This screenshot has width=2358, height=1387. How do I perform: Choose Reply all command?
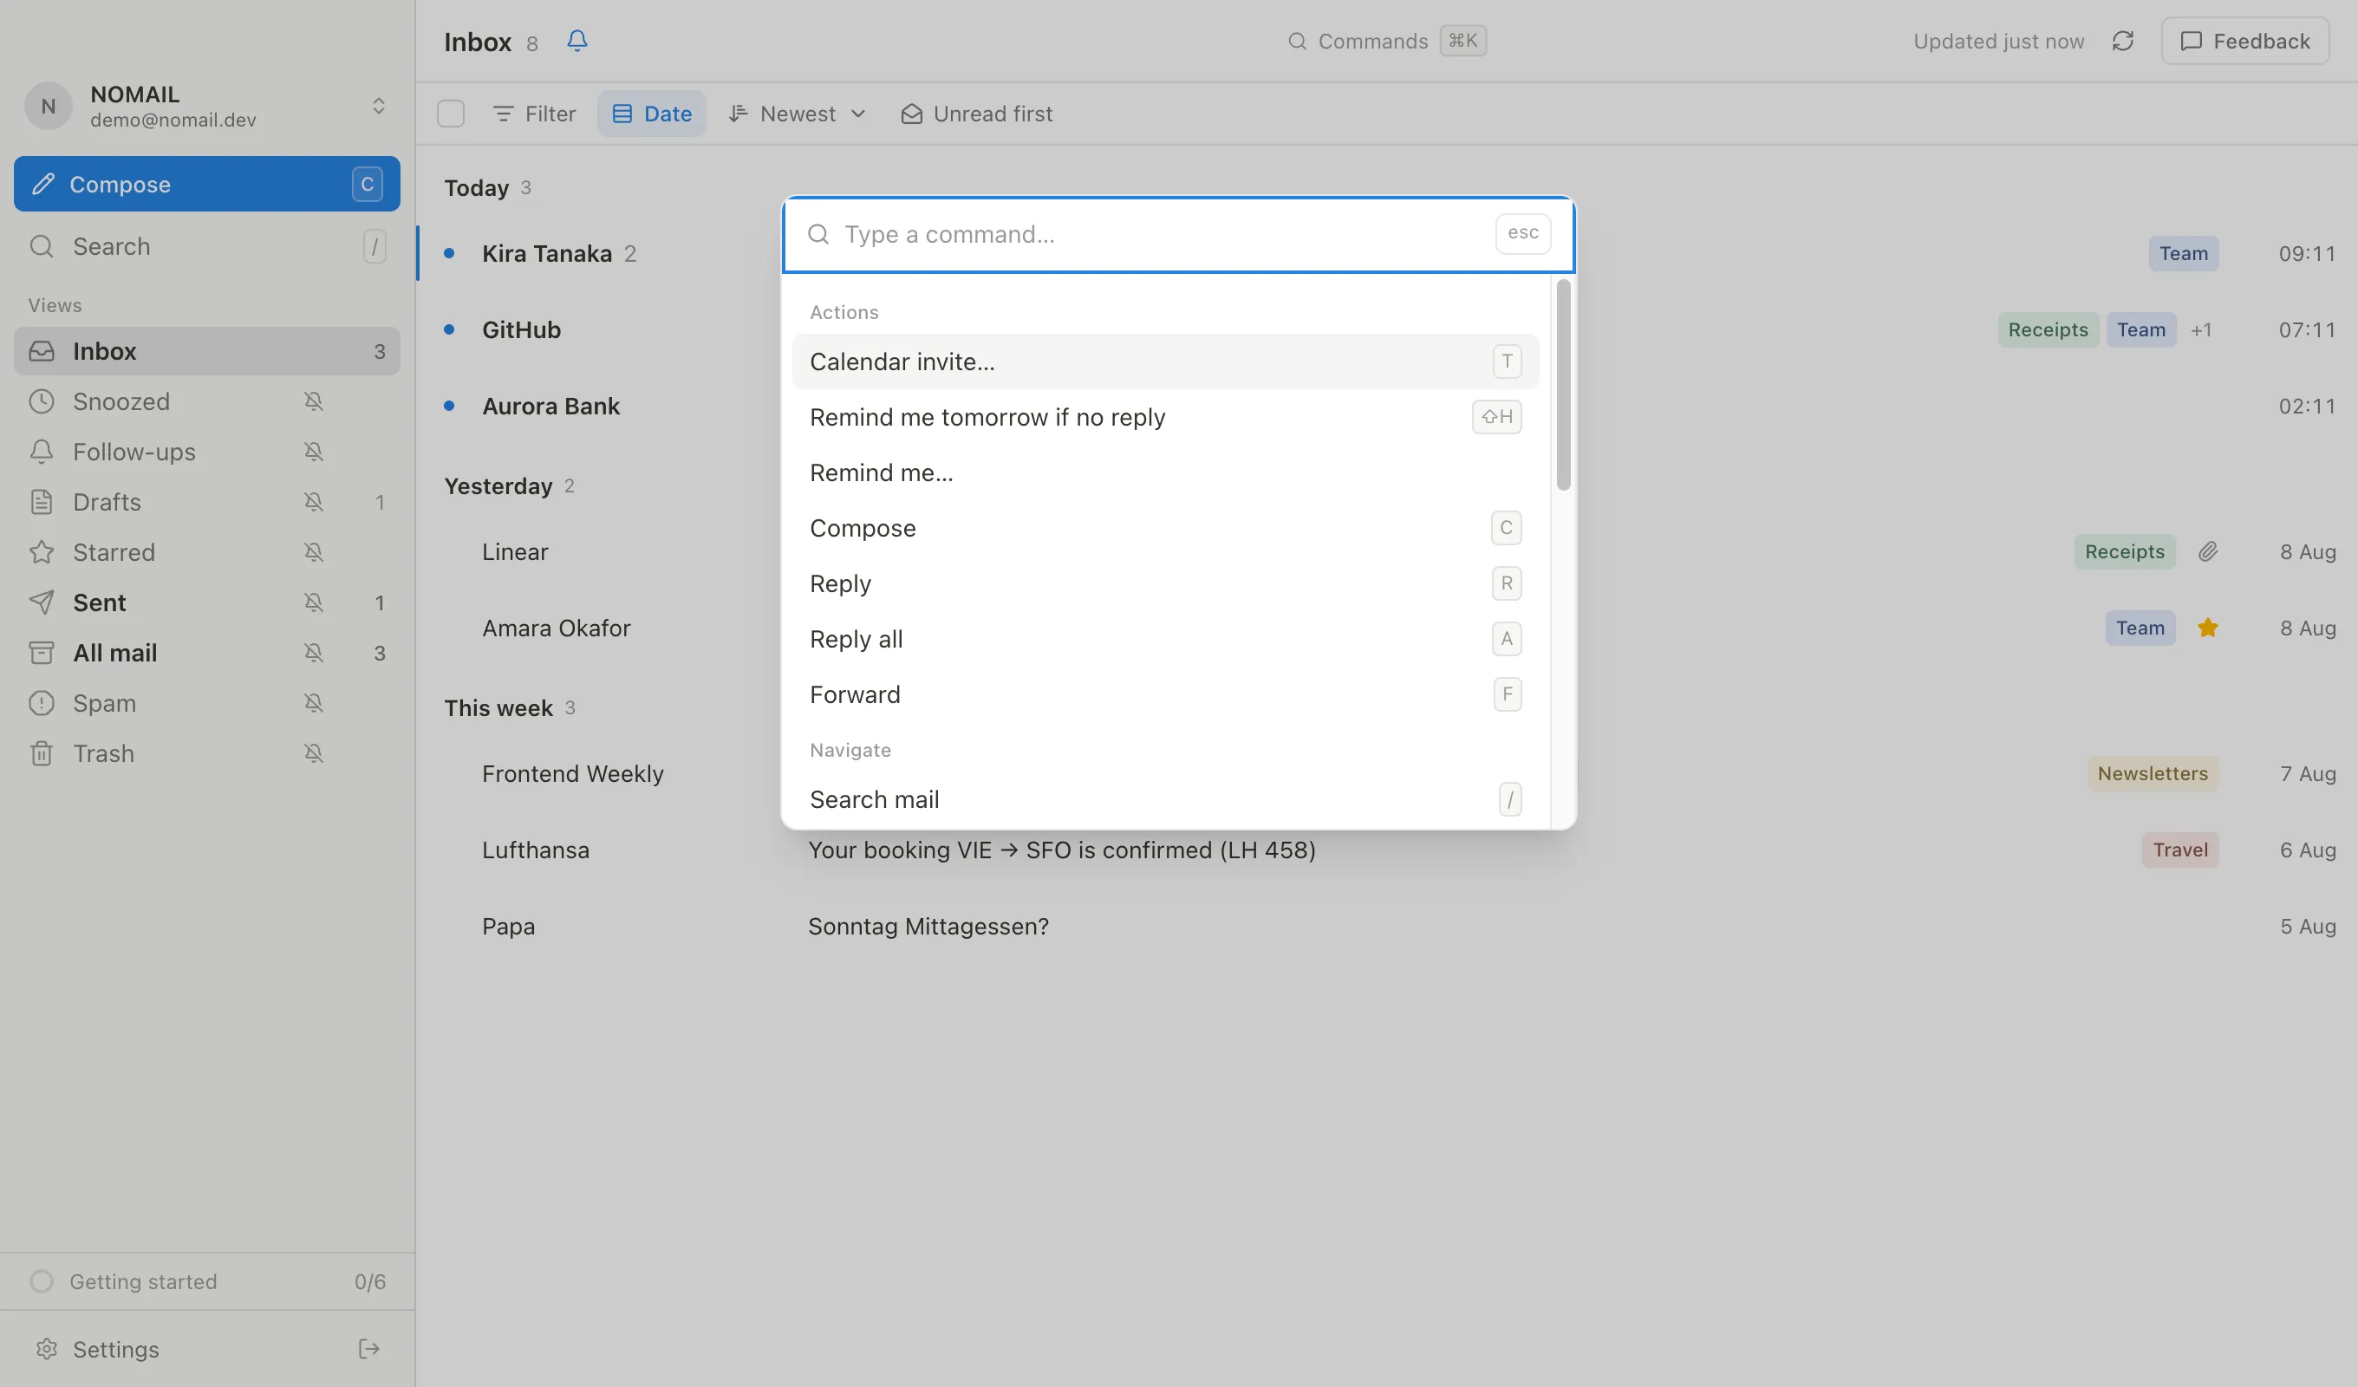point(1165,640)
